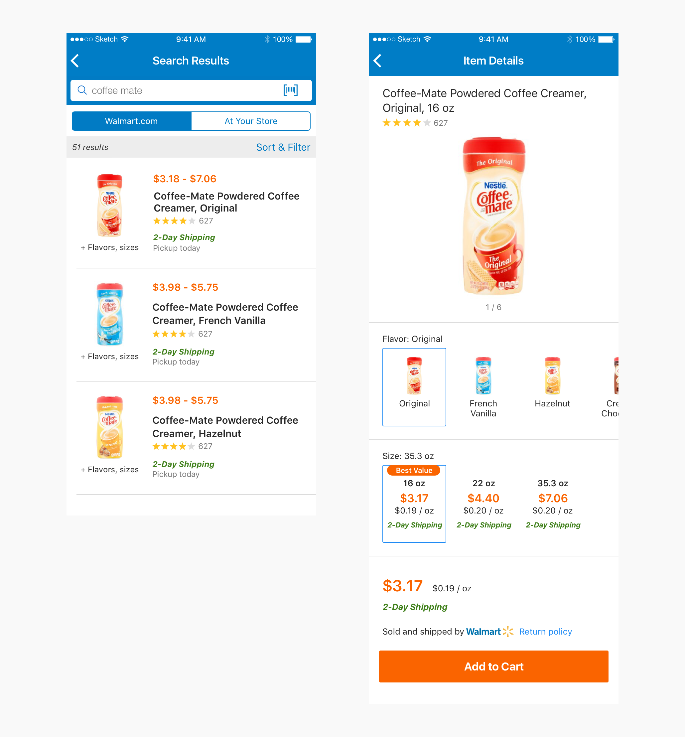Switch to the Walmart.com tab
Image resolution: width=685 pixels, height=737 pixels.
pos(132,121)
